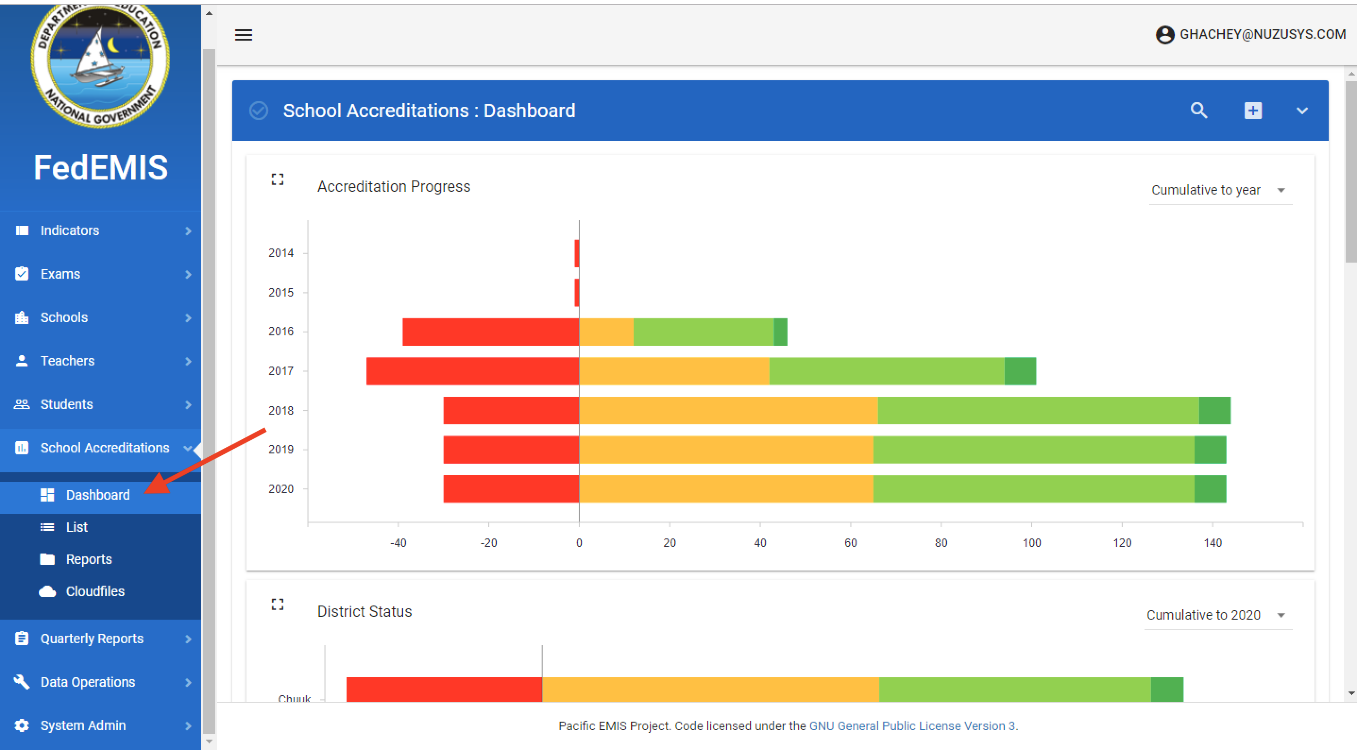Click the red 2017 bar segment
This screenshot has height=750, width=1357.
(472, 371)
